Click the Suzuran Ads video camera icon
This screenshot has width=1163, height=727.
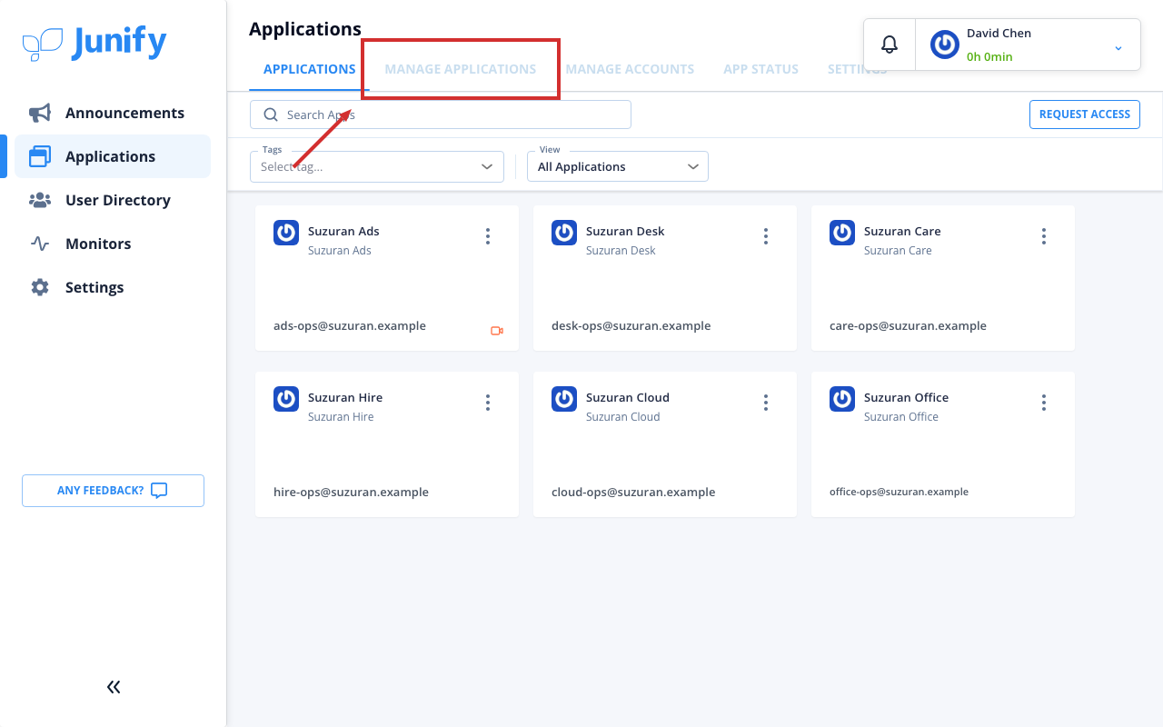click(x=497, y=331)
